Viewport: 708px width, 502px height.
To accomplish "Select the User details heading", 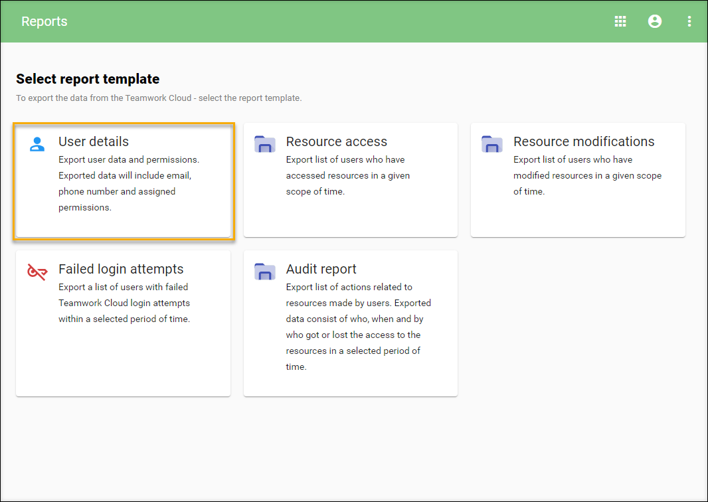I will coord(94,141).
